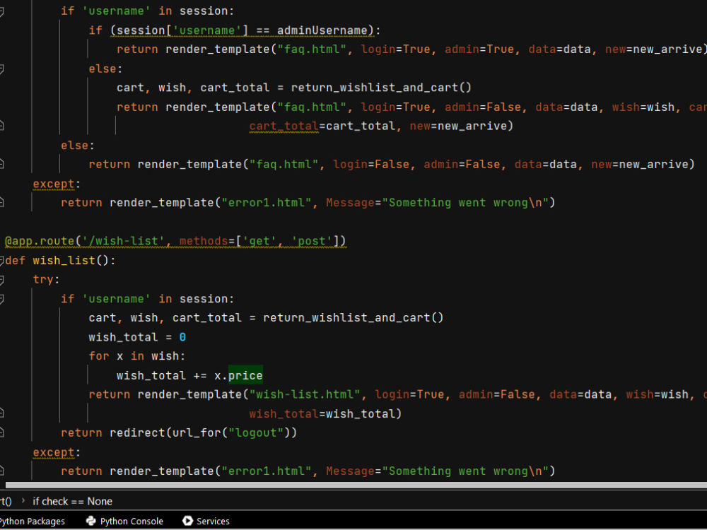This screenshot has width=707, height=530.
Task: Click 'methods' parameter in the route decorator
Action: point(204,241)
